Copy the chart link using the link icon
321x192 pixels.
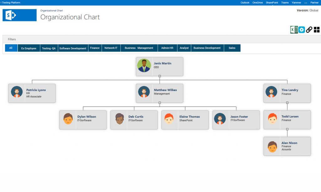tap(309, 29)
